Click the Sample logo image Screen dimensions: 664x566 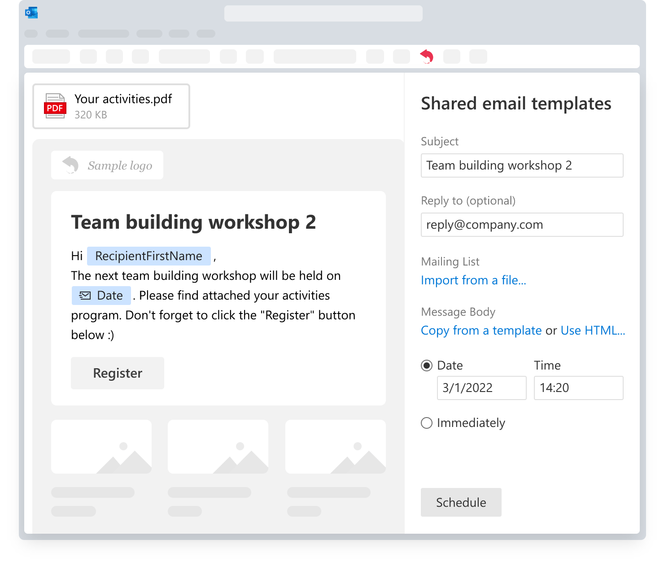107,165
